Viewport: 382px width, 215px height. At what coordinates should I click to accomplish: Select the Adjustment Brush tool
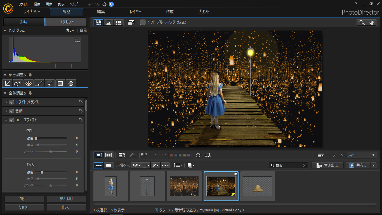coord(39,83)
